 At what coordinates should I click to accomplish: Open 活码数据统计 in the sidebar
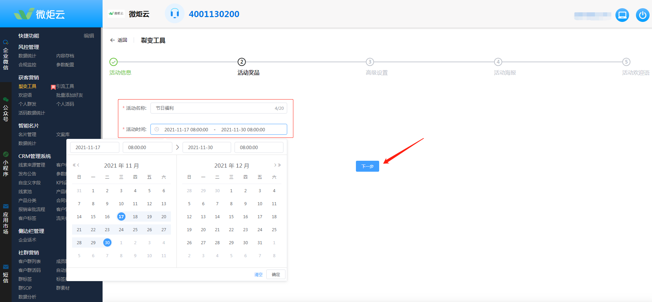pyautogui.click(x=32, y=113)
